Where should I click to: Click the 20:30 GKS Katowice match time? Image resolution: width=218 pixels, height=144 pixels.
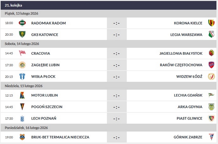pos(9,34)
